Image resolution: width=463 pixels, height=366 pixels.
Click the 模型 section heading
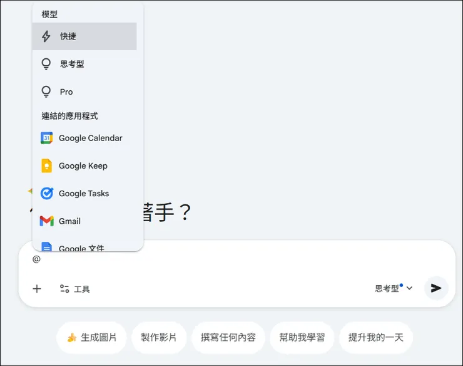tap(49, 14)
